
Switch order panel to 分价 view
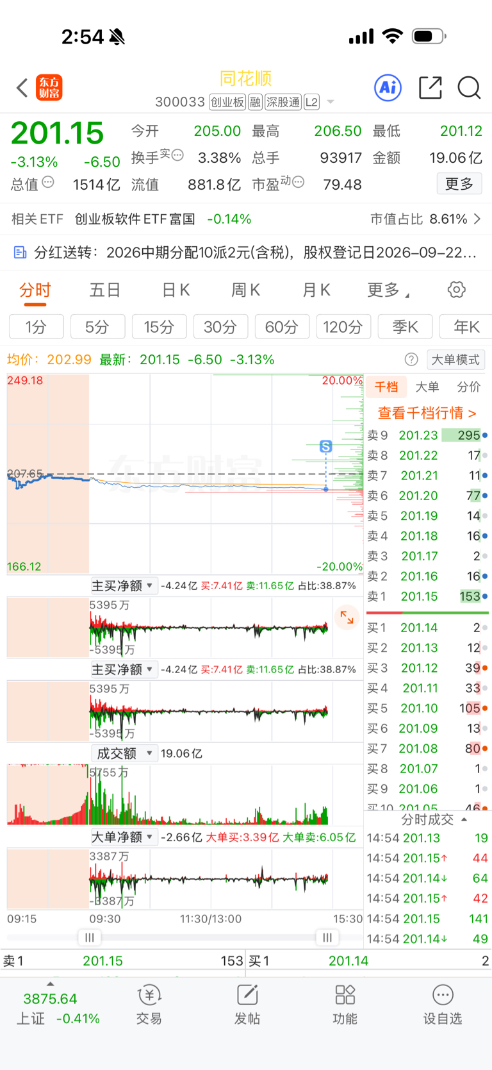point(468,387)
